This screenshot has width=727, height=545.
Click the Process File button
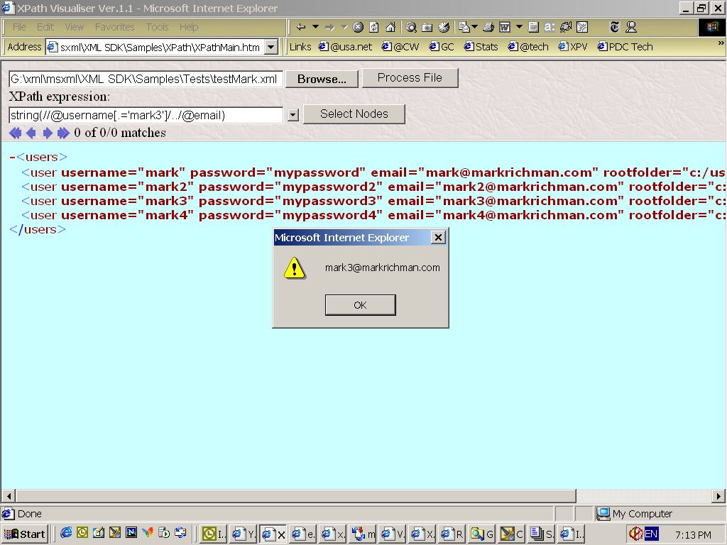point(410,78)
